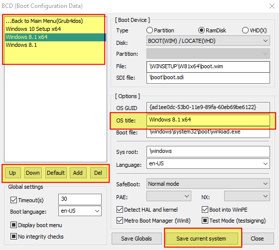
Task: Toggle the Timeout(s) checkbox
Action: (14, 200)
